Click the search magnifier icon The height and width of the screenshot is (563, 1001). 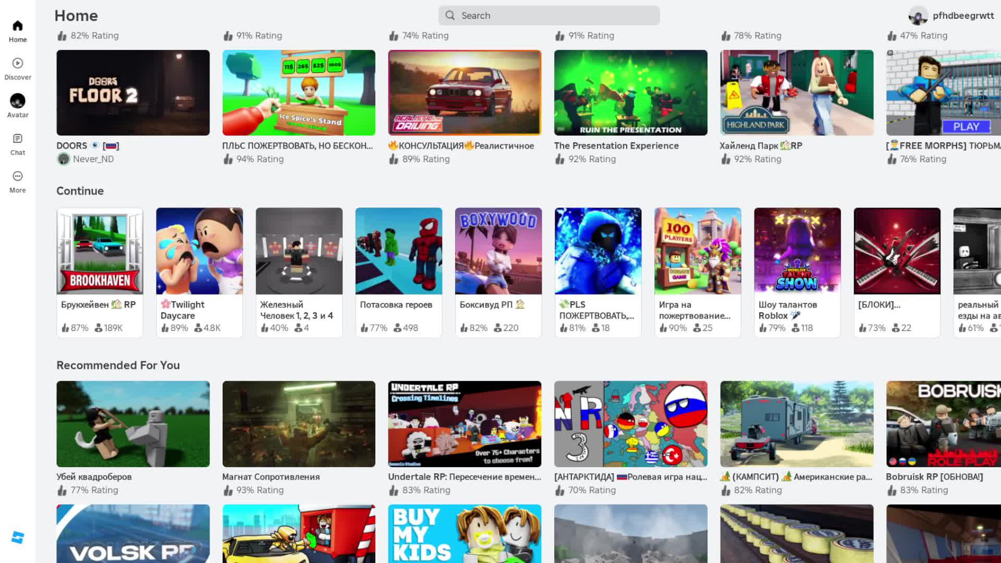click(x=450, y=16)
